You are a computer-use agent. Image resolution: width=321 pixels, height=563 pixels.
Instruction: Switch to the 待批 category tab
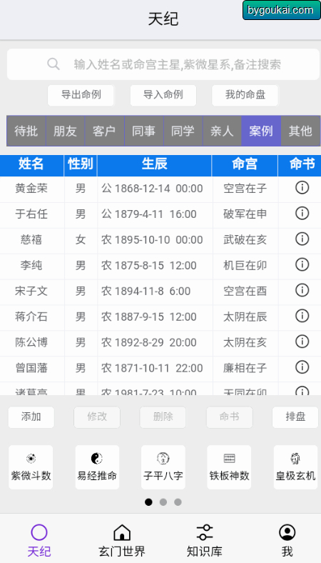pyautogui.click(x=26, y=131)
